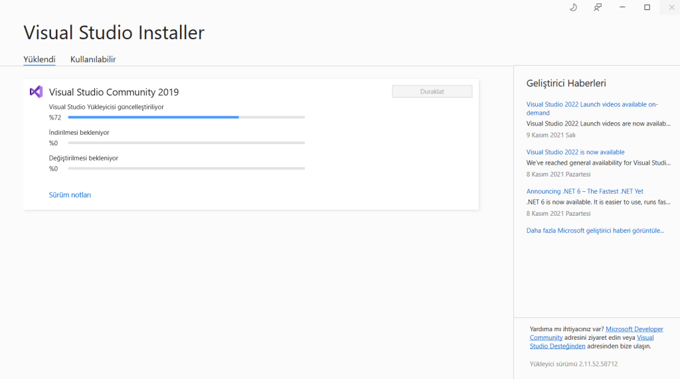The width and height of the screenshot is (680, 379).
Task: Click the İndirilmesi bekleniyor progress bar
Action: click(186, 143)
